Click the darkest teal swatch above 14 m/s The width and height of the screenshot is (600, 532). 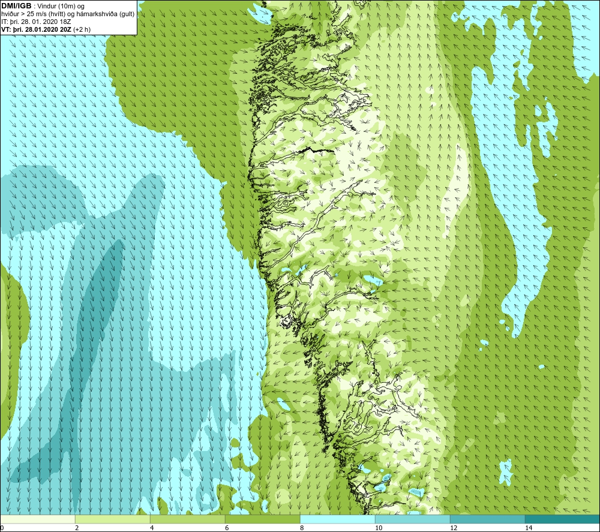[563, 519]
